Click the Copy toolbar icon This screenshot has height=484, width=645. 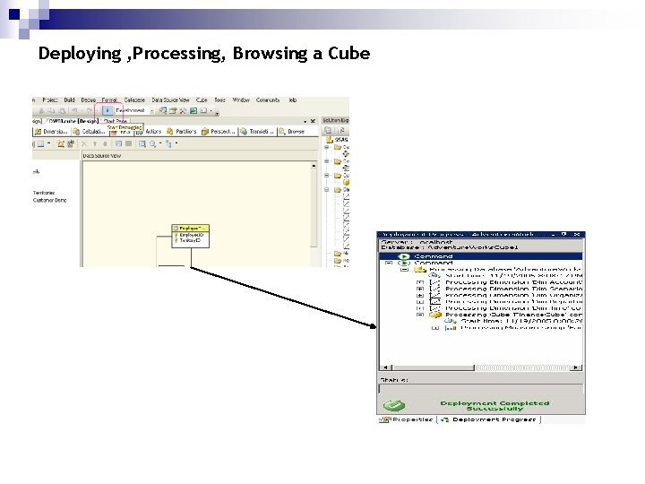(x=51, y=111)
